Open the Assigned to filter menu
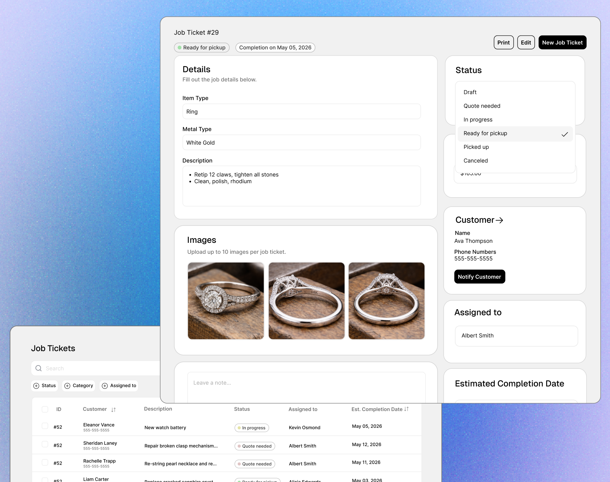Screen dimensions: 610x482 [x=119, y=386]
